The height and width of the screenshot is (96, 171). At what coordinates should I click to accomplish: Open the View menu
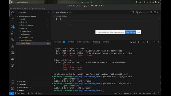[26, 9]
